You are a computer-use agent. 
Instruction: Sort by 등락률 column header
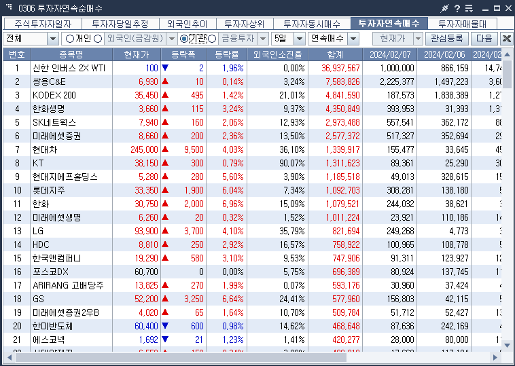227,54
